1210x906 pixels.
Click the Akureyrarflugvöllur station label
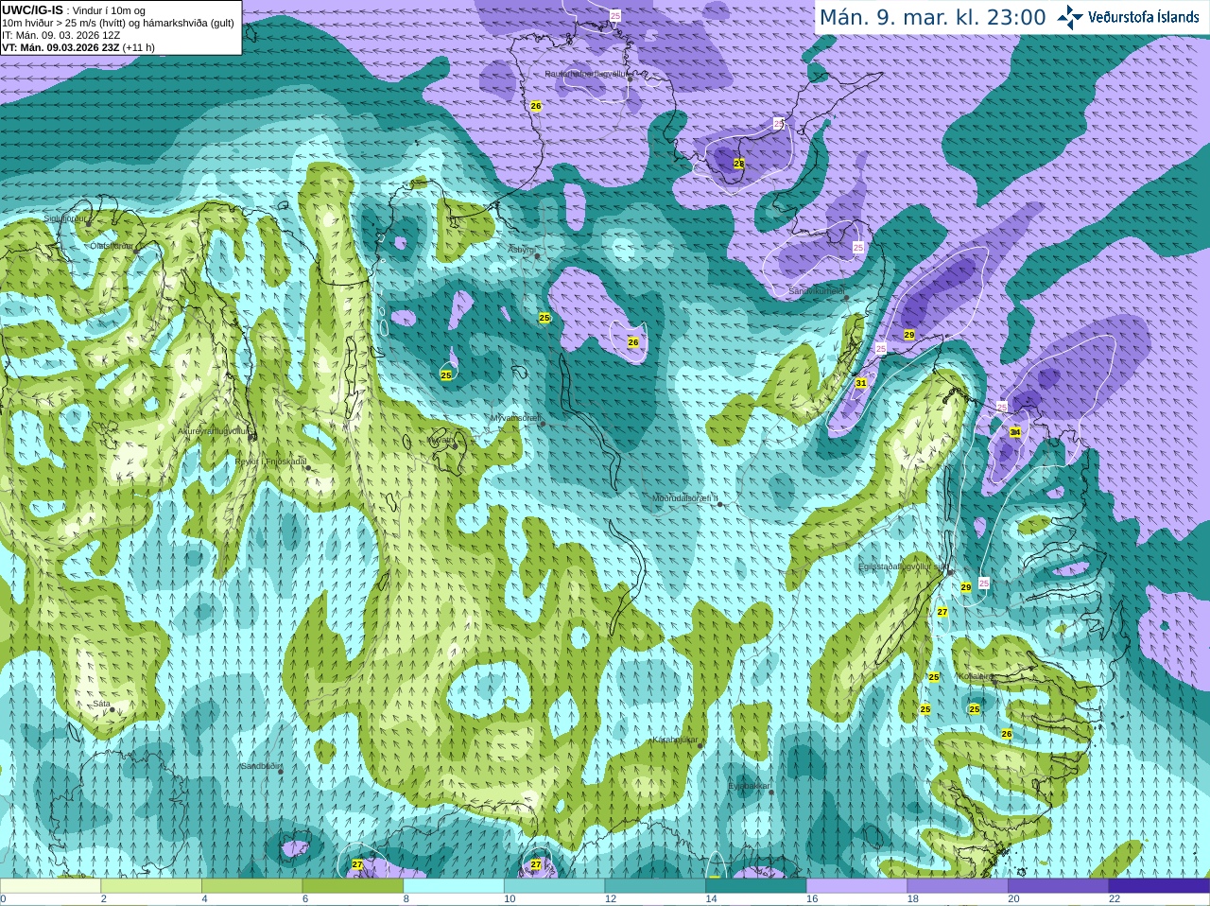[x=215, y=431]
